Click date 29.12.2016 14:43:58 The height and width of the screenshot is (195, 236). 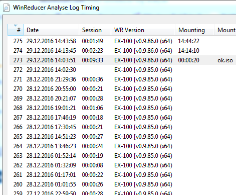(x=51, y=41)
